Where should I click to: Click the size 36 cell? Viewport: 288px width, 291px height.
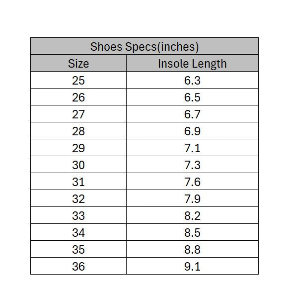coord(78,266)
